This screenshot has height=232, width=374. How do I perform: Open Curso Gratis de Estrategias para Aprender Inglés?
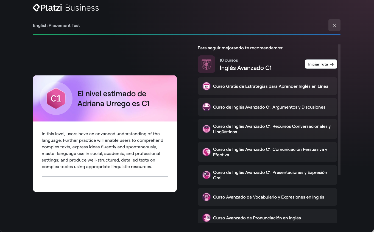click(x=270, y=86)
